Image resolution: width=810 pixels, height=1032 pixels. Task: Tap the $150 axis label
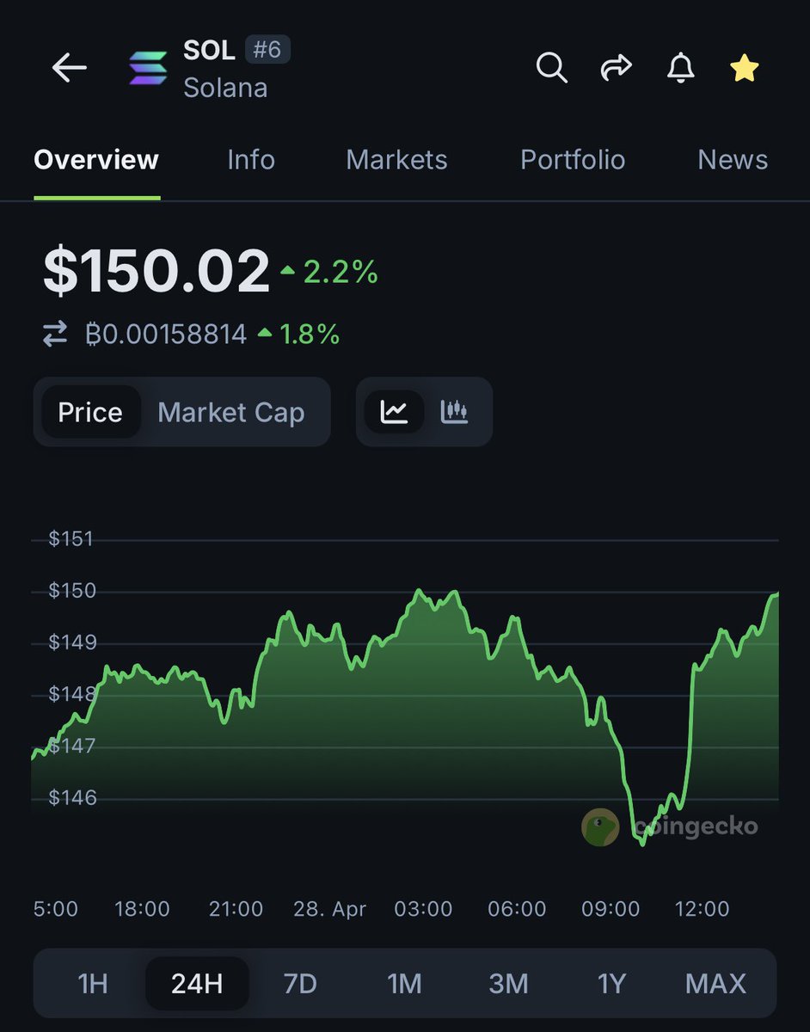[x=72, y=591]
